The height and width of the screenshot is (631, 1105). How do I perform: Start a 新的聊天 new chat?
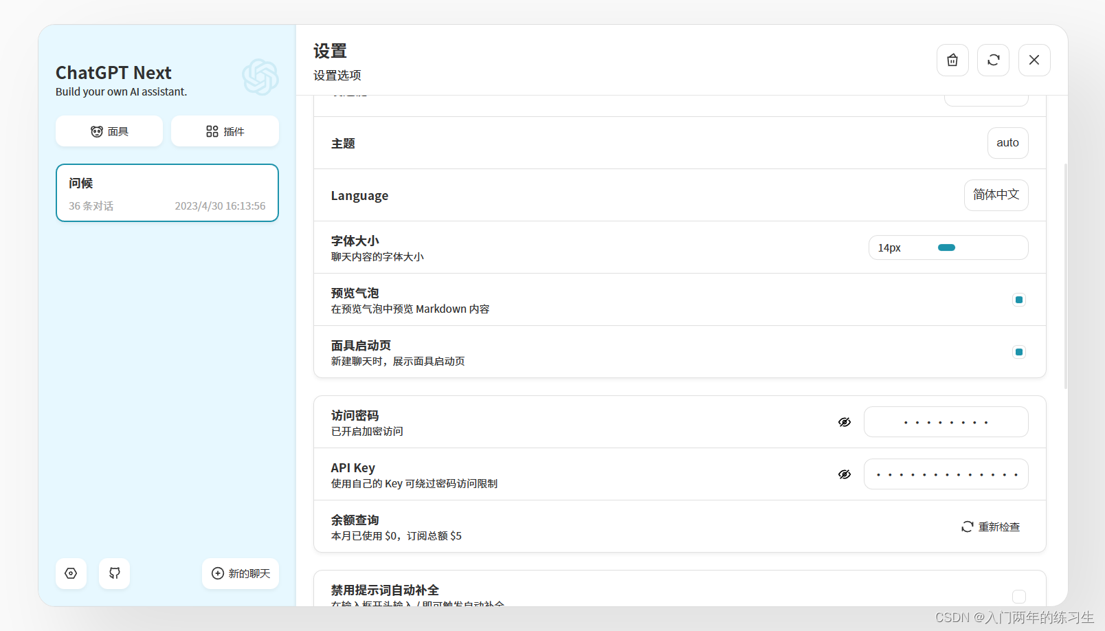(x=241, y=573)
